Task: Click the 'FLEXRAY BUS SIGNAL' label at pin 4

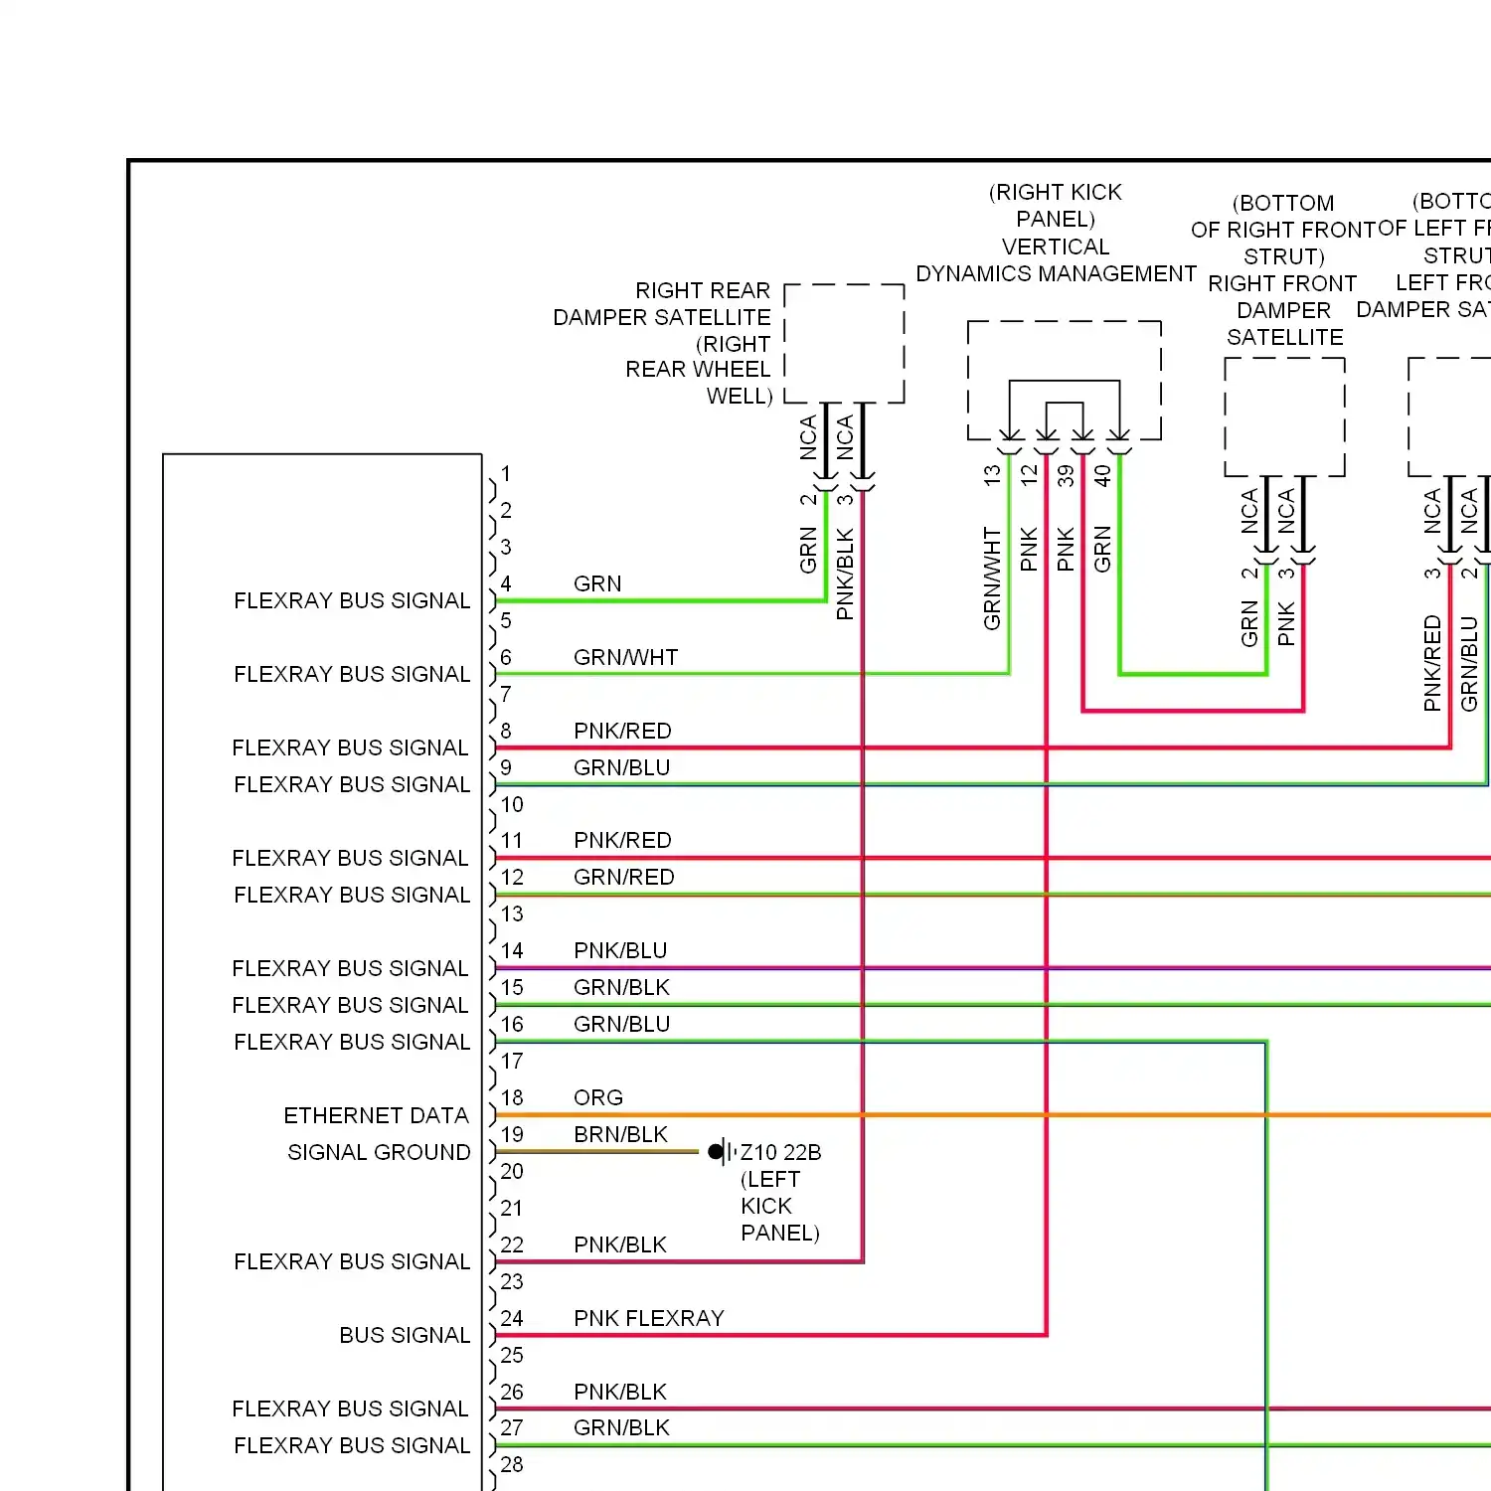Action: click(352, 600)
